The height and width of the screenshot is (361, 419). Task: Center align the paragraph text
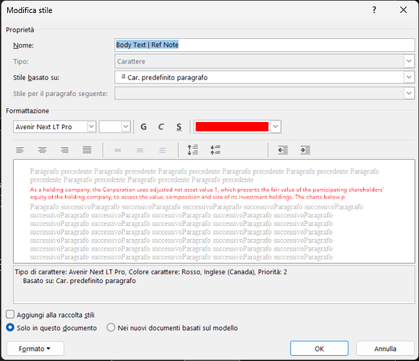(42, 150)
